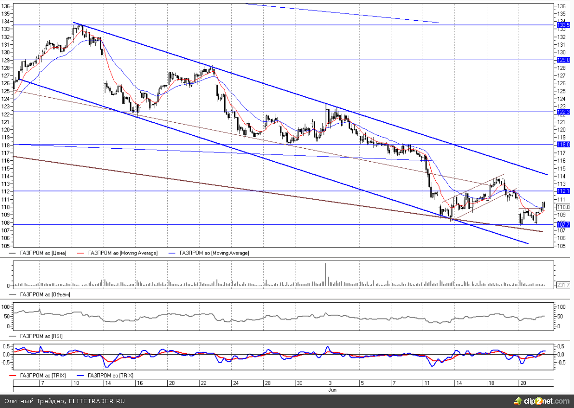This screenshot has height=408, width=574.
Task: Click the red TRIX legend entry
Action: 42,375
